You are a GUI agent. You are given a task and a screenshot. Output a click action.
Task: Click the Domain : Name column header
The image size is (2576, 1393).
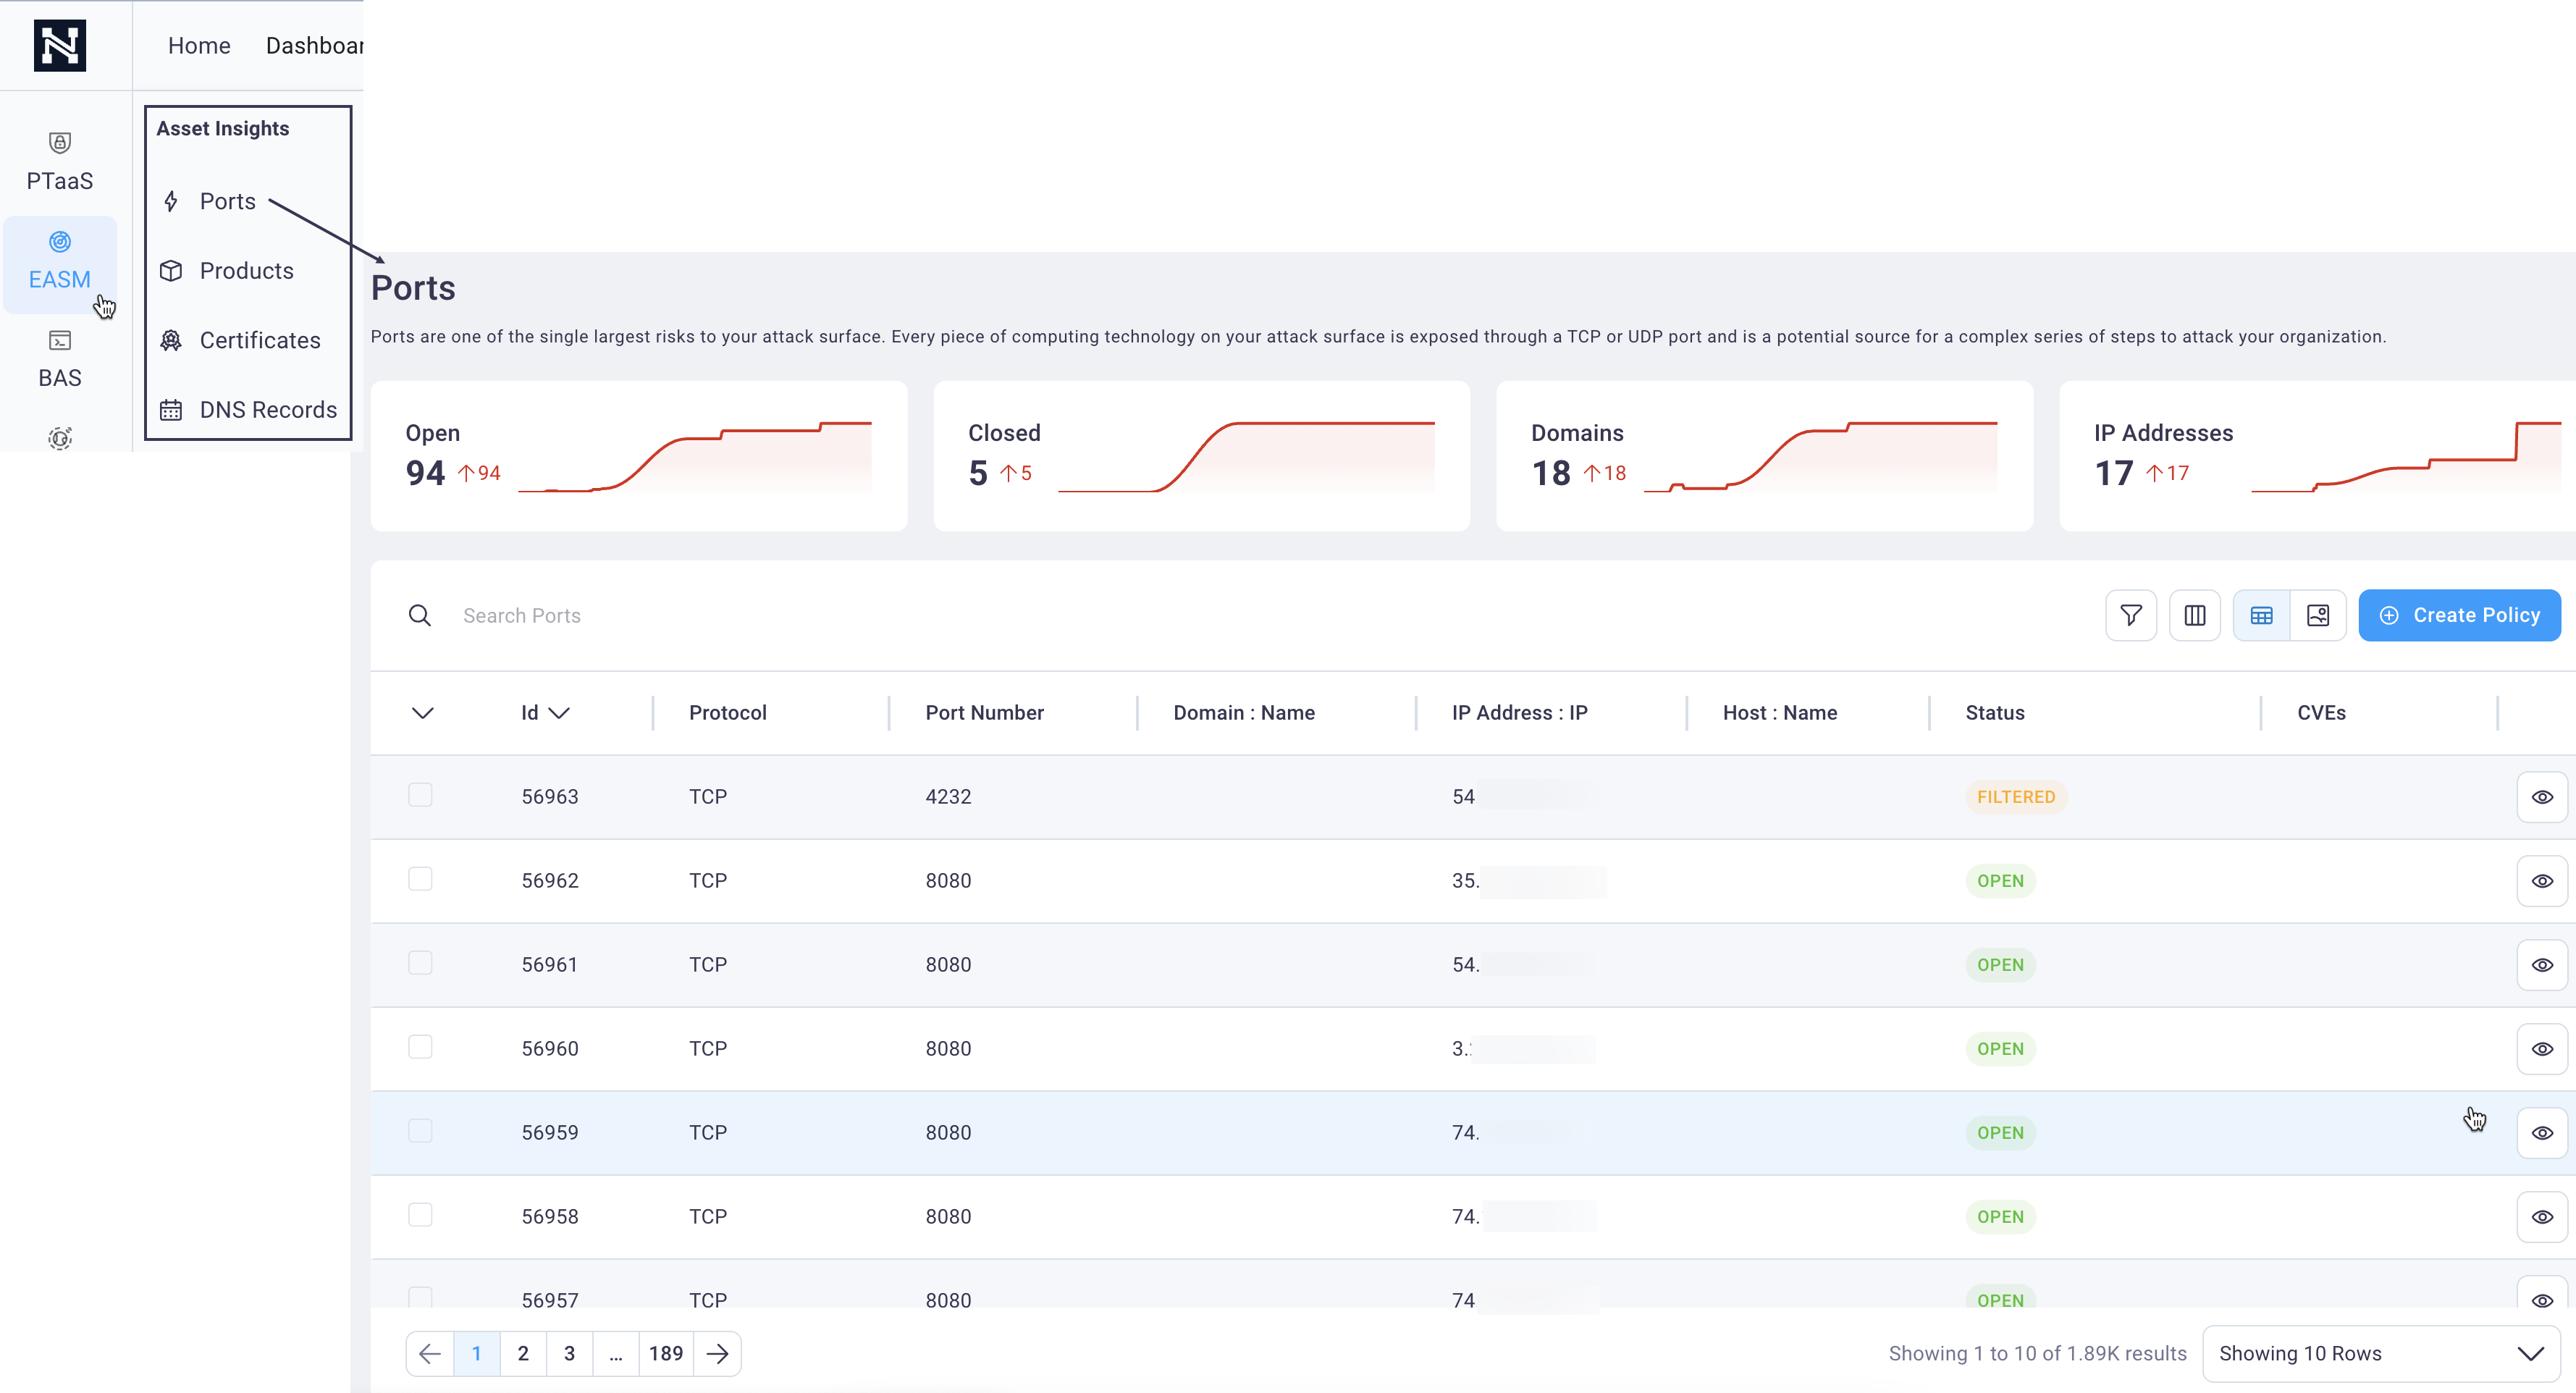[x=1244, y=713]
